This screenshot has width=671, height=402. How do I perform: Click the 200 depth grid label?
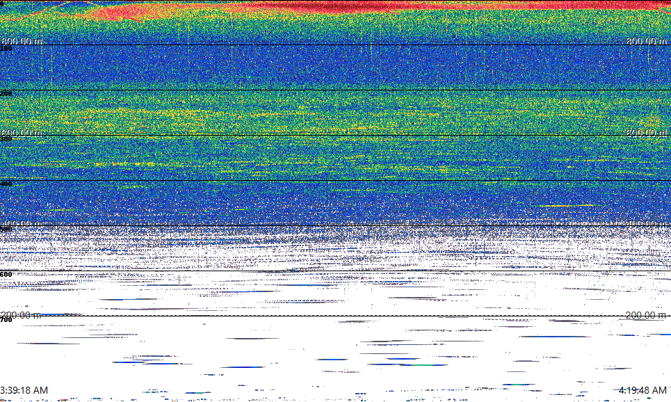(x=6, y=94)
